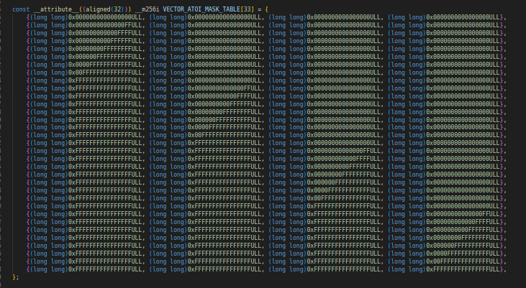Click 0x000000FFFFFFFFFFULL that begins its line
This screenshot has width=526, height=288.
pyautogui.click(x=105, y=57)
